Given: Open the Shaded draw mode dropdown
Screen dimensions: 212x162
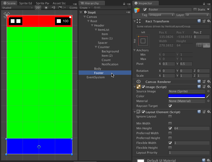Looking at the screenshot, I should (17, 8).
